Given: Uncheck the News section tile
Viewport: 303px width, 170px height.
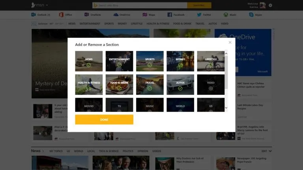Looking at the screenshot, I should click(89, 61).
